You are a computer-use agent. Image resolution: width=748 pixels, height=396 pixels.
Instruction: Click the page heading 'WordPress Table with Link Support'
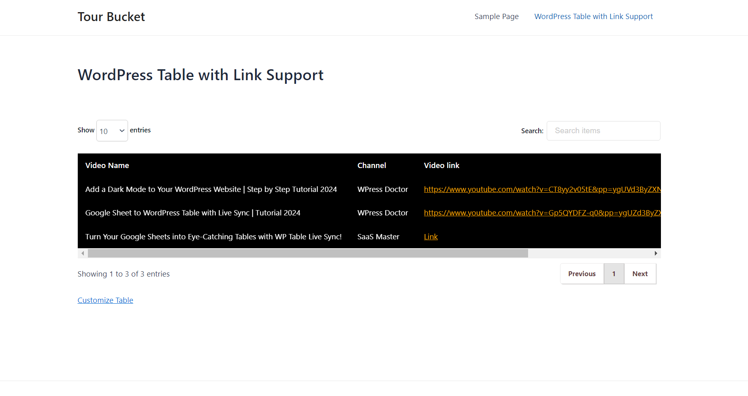(x=200, y=75)
